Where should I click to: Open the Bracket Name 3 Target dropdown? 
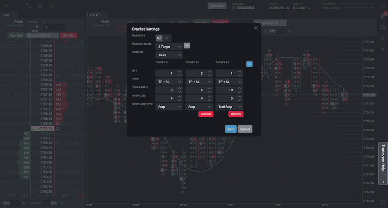click(x=169, y=46)
